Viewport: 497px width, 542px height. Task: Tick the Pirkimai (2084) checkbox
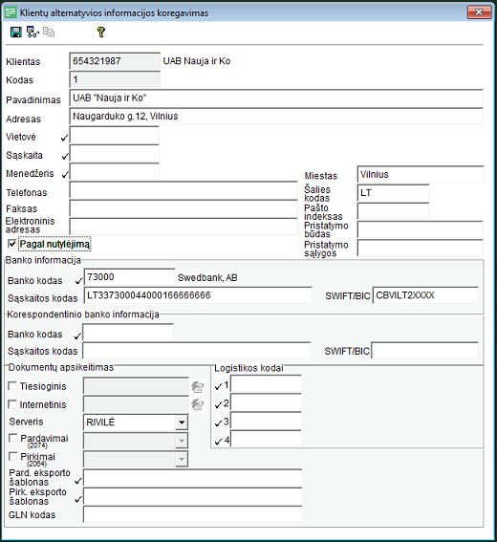point(13,456)
